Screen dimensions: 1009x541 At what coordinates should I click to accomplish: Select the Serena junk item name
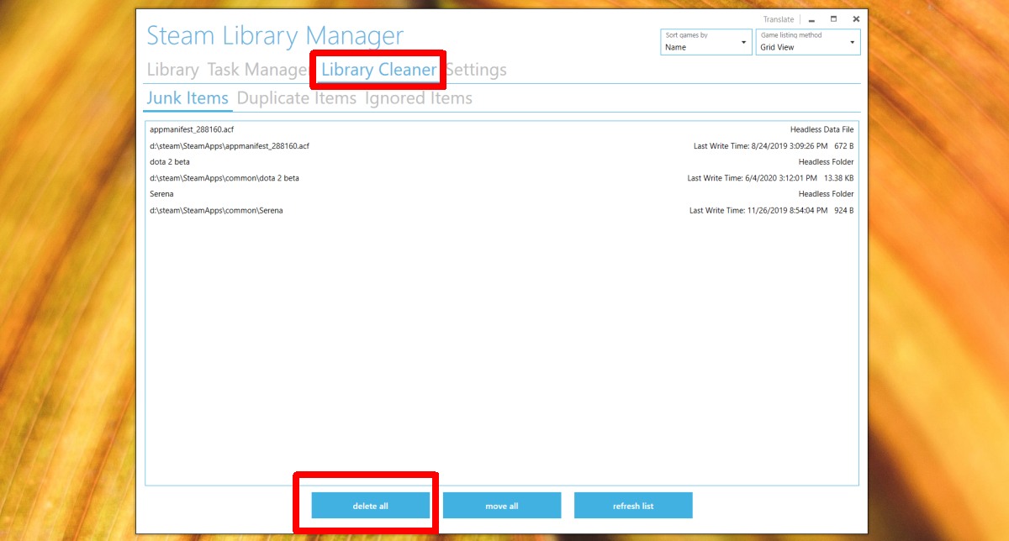(x=161, y=194)
